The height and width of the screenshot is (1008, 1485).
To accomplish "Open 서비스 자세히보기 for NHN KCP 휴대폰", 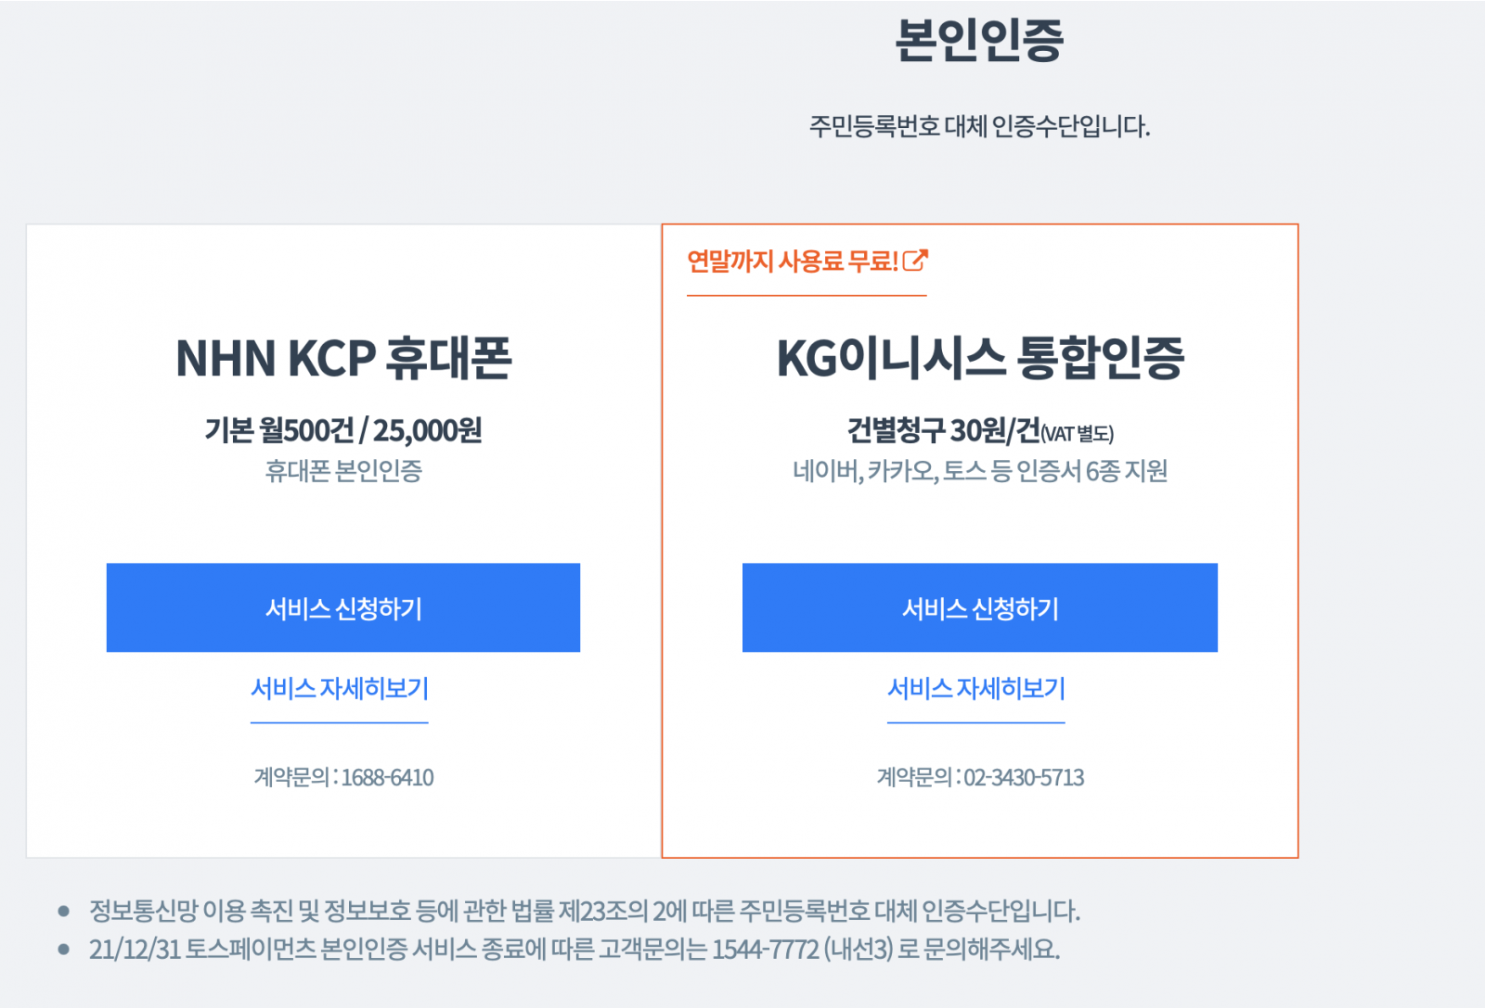I will click(x=340, y=689).
